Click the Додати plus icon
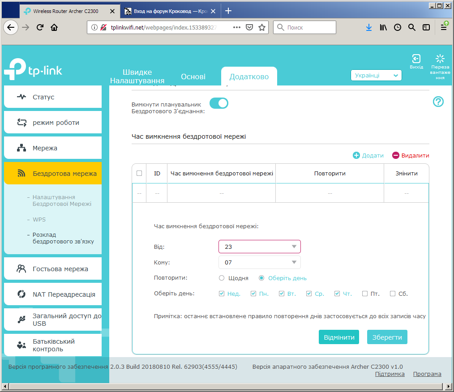 click(356, 155)
